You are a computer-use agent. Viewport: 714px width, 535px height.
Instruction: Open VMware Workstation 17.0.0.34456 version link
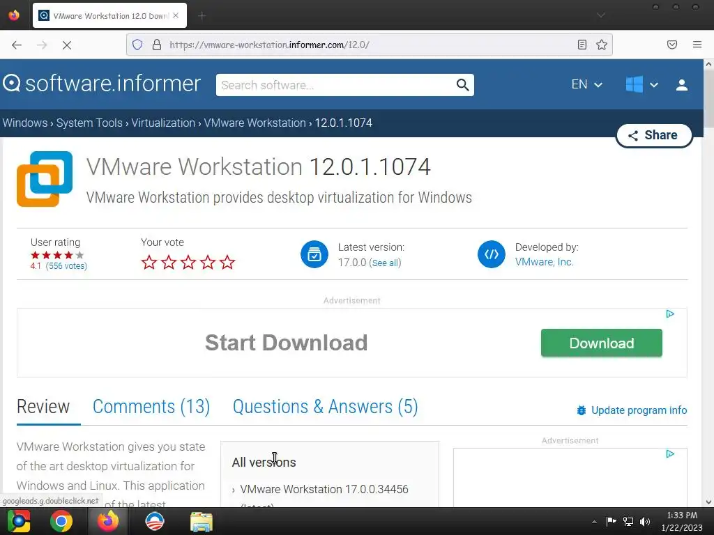324,490
